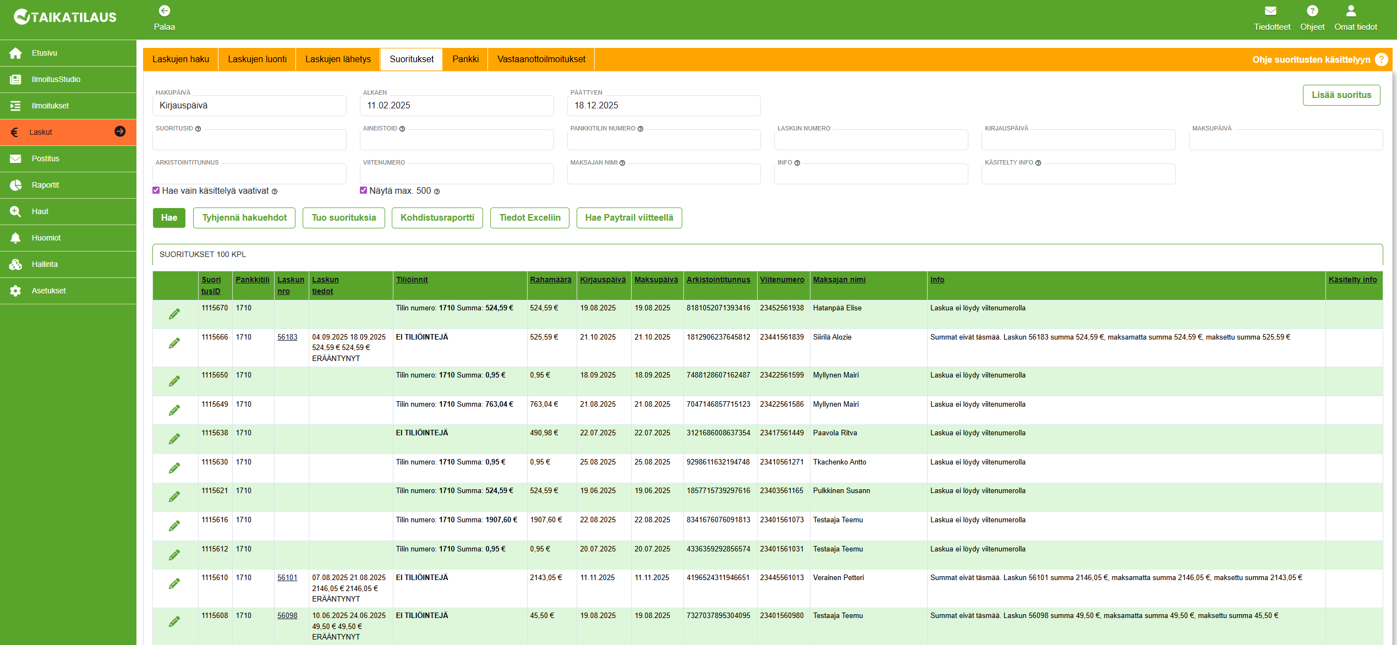Click question mark beside Ohje suoritusten käsittelyyn
This screenshot has height=645, width=1397.
tap(1381, 59)
